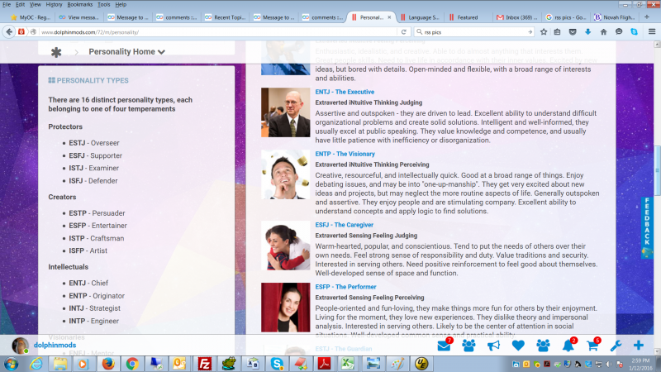
Task: Open the Firefox downloads arrow icon
Action: point(587,31)
